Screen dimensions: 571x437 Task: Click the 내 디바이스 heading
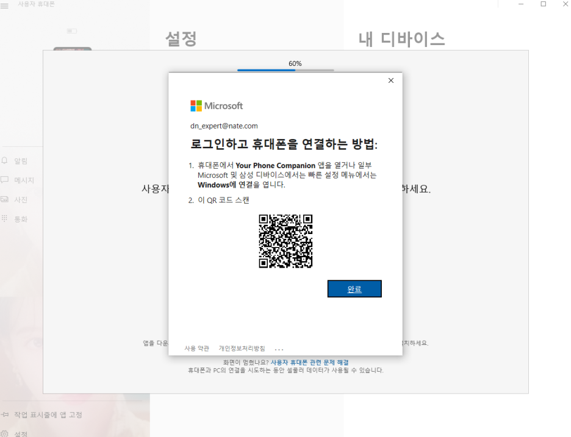coord(401,38)
